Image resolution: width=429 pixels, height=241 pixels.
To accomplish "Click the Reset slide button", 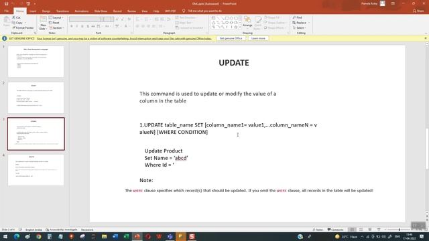I will point(54,23).
